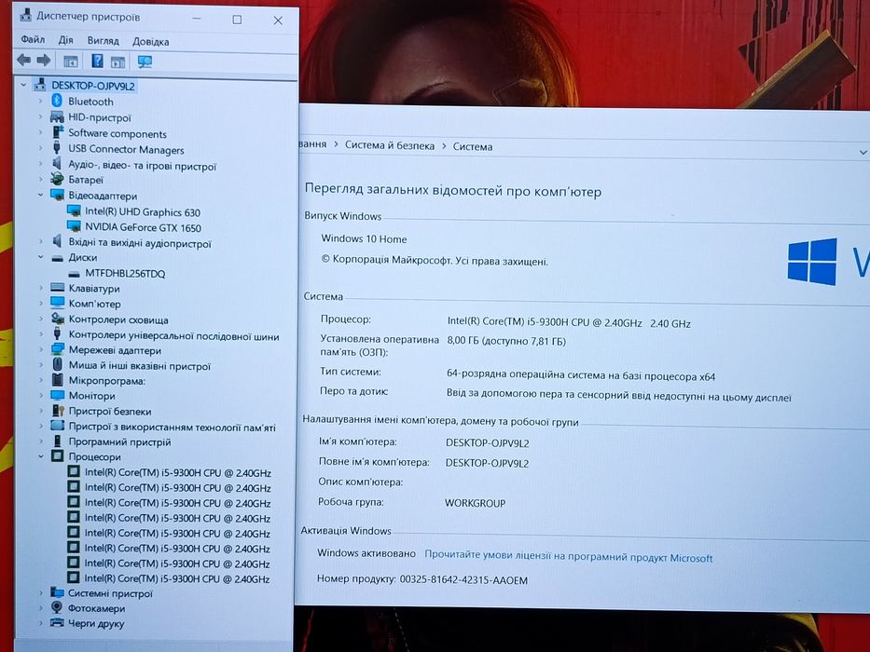Image resolution: width=870 pixels, height=652 pixels.
Task: Select the MTFDHBL256TDQ disk drive
Action: pyautogui.click(x=125, y=273)
